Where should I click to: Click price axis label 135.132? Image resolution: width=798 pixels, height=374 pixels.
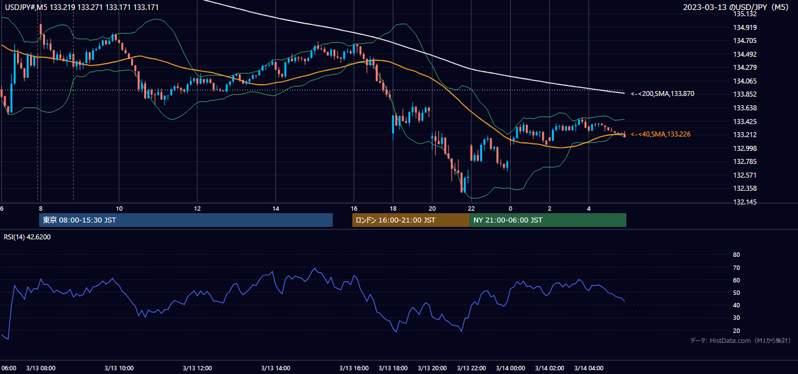[x=745, y=14]
